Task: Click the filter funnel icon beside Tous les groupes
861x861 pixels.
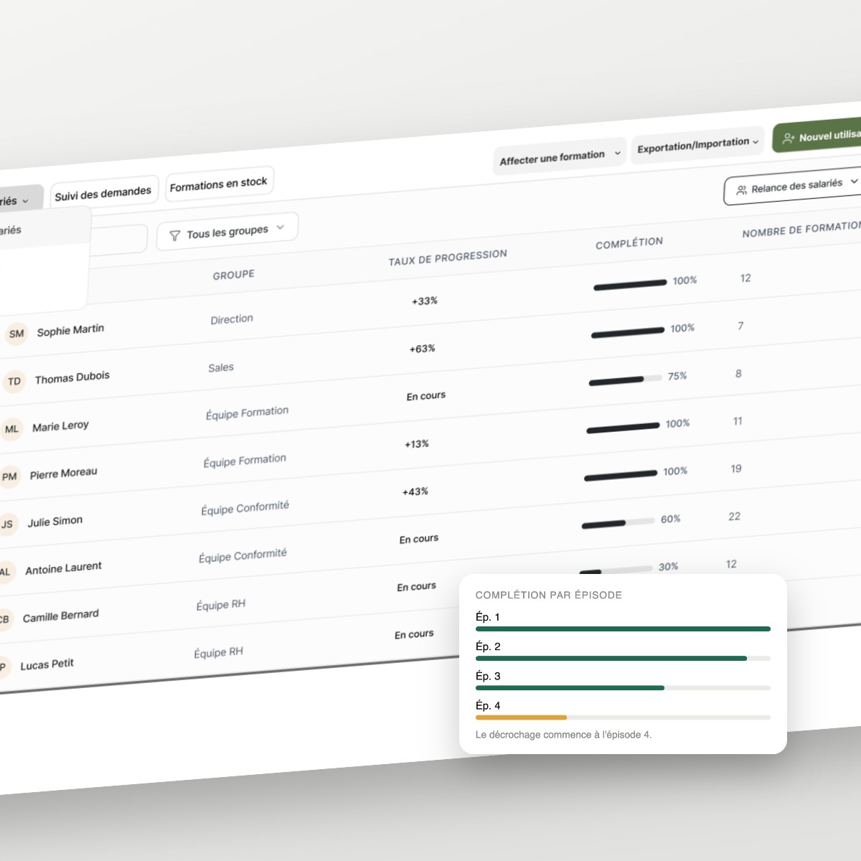Action: pyautogui.click(x=174, y=235)
